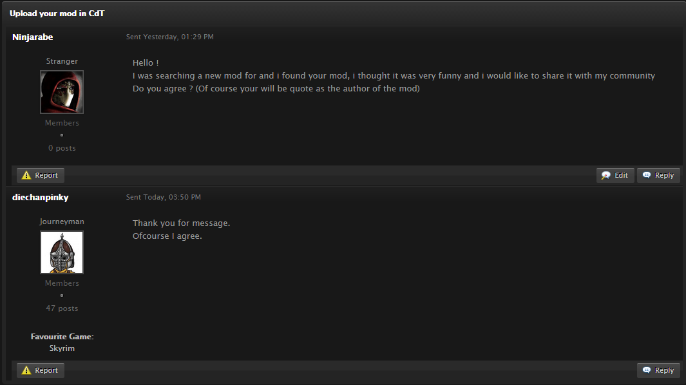Click the reputation pip under diechanpinky's Members label
Viewport: 686px width, 385px height.
[62, 296]
